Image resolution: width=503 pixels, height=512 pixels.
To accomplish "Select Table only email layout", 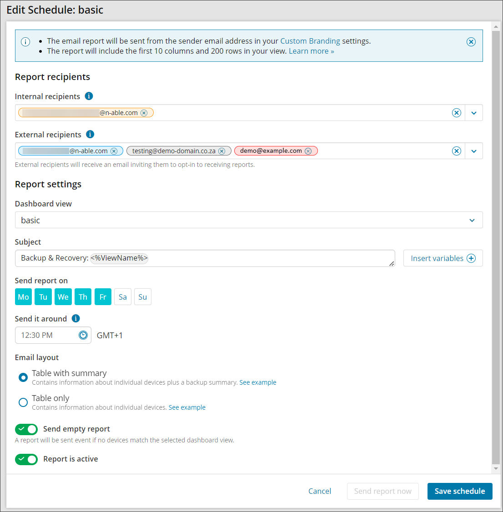I will pyautogui.click(x=23, y=402).
